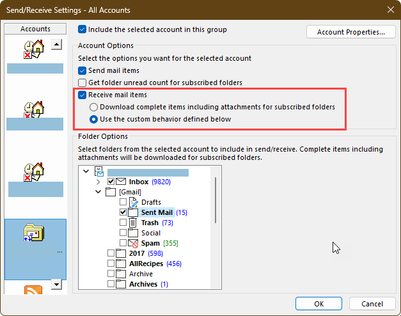Click the AllRecipes folder icon
The width and height of the screenshot is (401, 316).
pos(121,264)
